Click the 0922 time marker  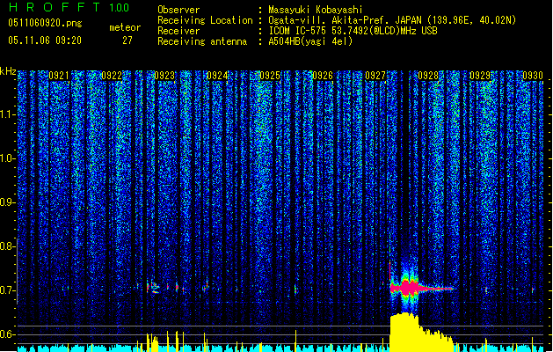click(x=112, y=76)
